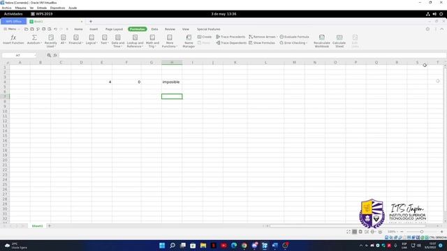Viewport: 447px width, 251px height.
Task: Open the Date and Time functions dropdown
Action: (118, 41)
